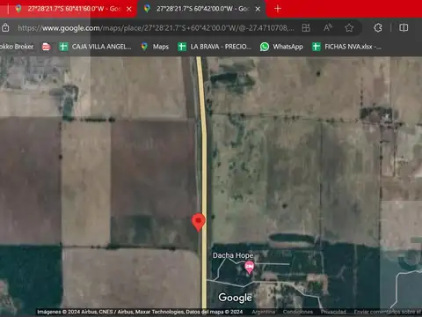Toggle the split screen icon
The width and height of the screenshot is (422, 317).
tap(404, 28)
